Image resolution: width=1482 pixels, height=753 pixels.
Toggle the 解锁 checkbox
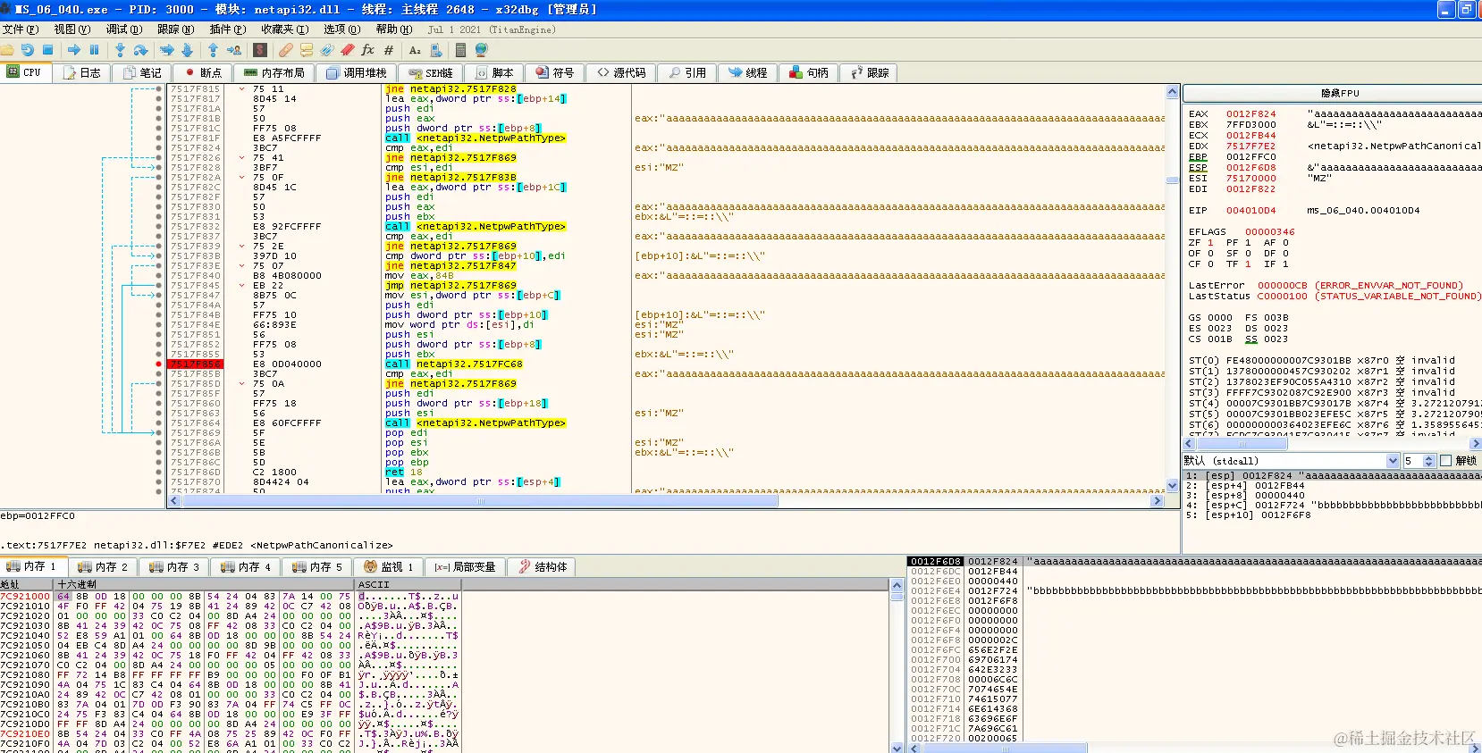click(1445, 461)
